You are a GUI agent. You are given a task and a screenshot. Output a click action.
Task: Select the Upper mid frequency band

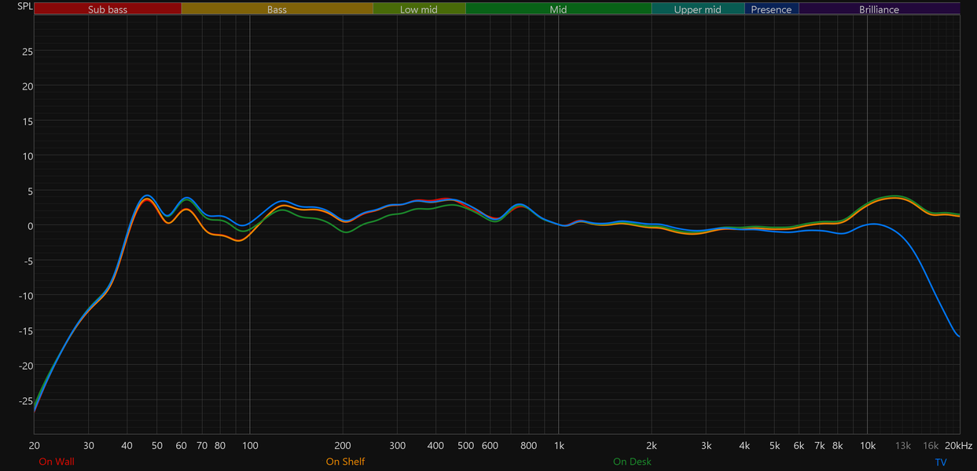coord(697,9)
